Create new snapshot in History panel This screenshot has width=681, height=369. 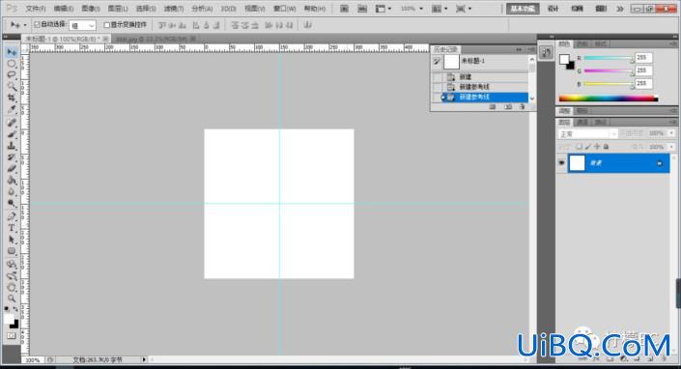click(508, 107)
